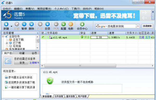Click horizontal scrollbar right arrow
Image resolution: width=156 pixels, height=100 pixels.
click(x=153, y=66)
